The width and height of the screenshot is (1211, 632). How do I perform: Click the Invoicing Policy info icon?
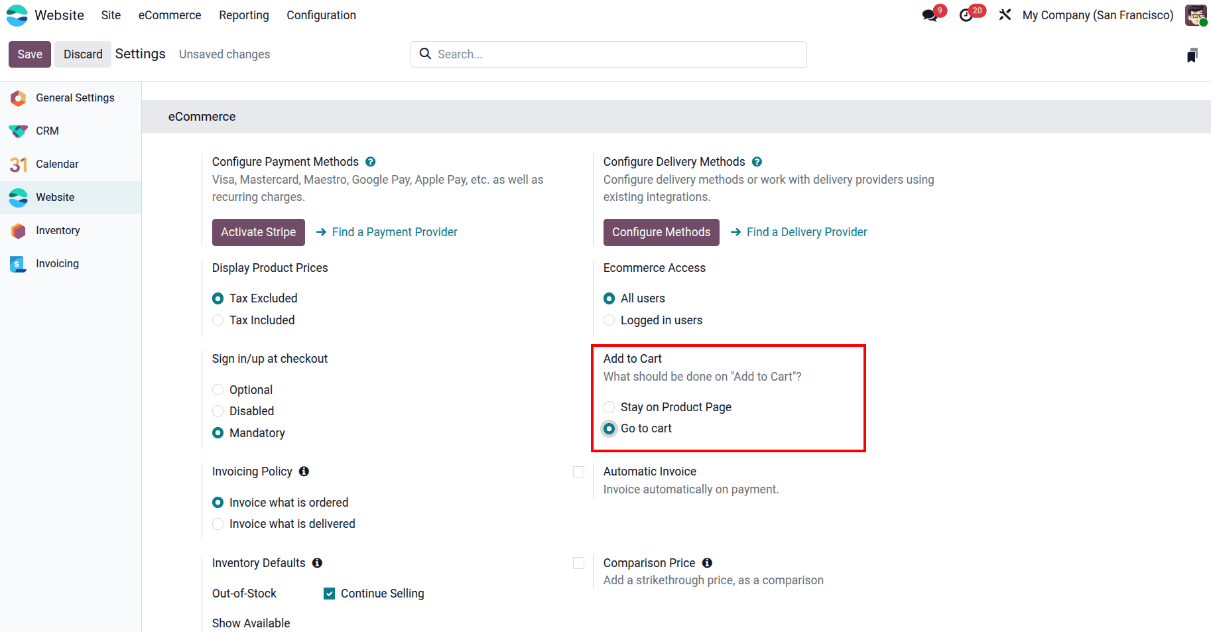click(x=304, y=472)
